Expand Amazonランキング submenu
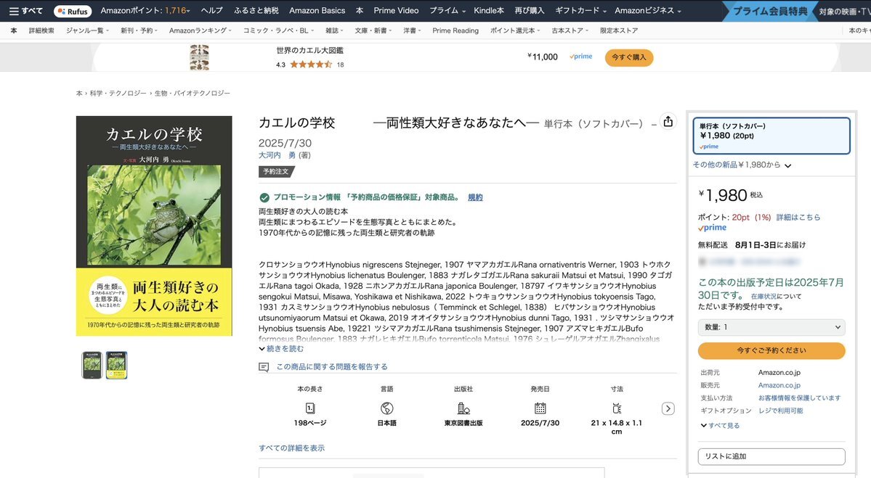The height and width of the screenshot is (478, 871). click(200, 30)
